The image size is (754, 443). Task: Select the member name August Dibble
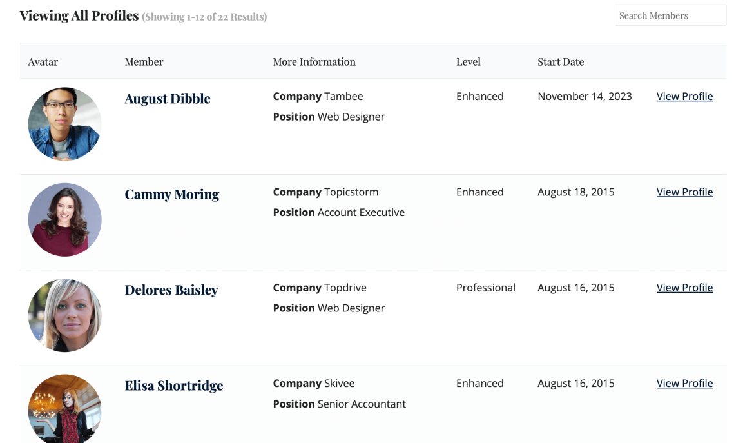(168, 99)
